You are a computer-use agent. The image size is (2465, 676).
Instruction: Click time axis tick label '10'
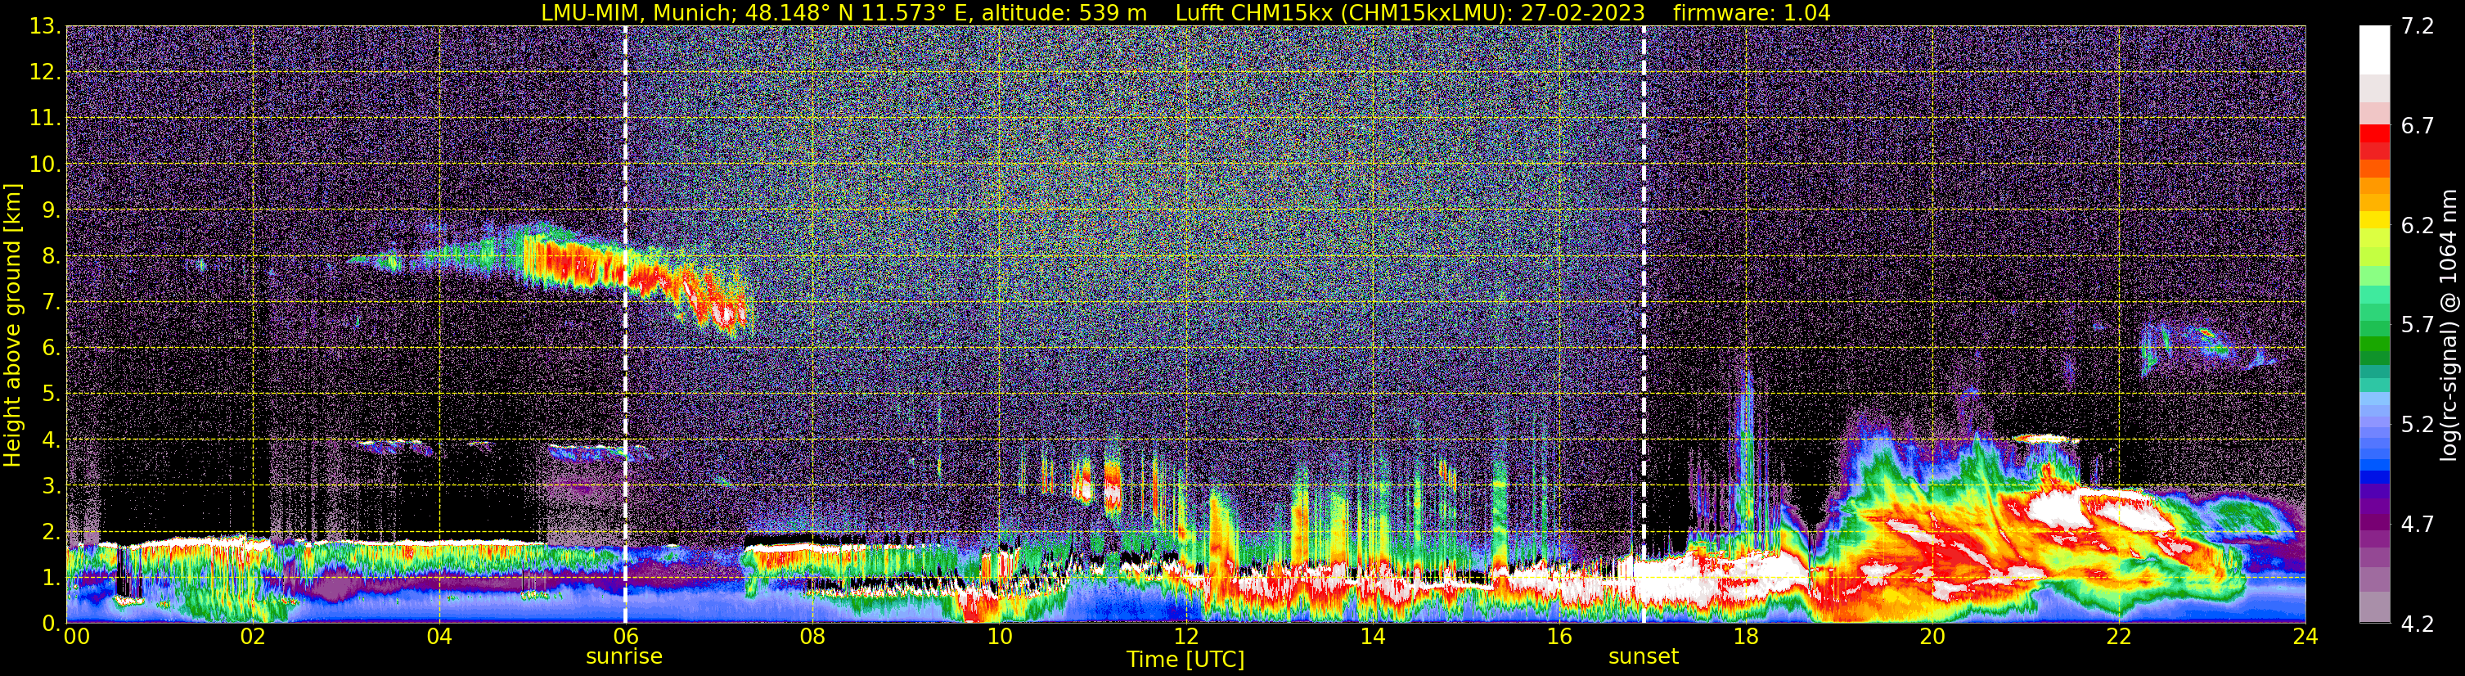[999, 637]
